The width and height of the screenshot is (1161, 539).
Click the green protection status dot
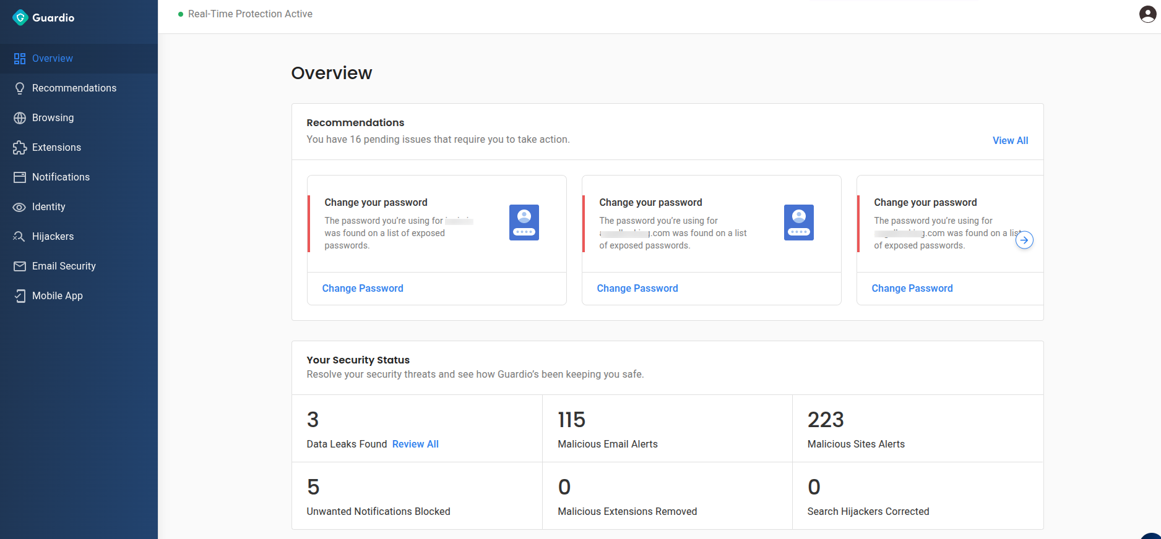[x=181, y=14]
